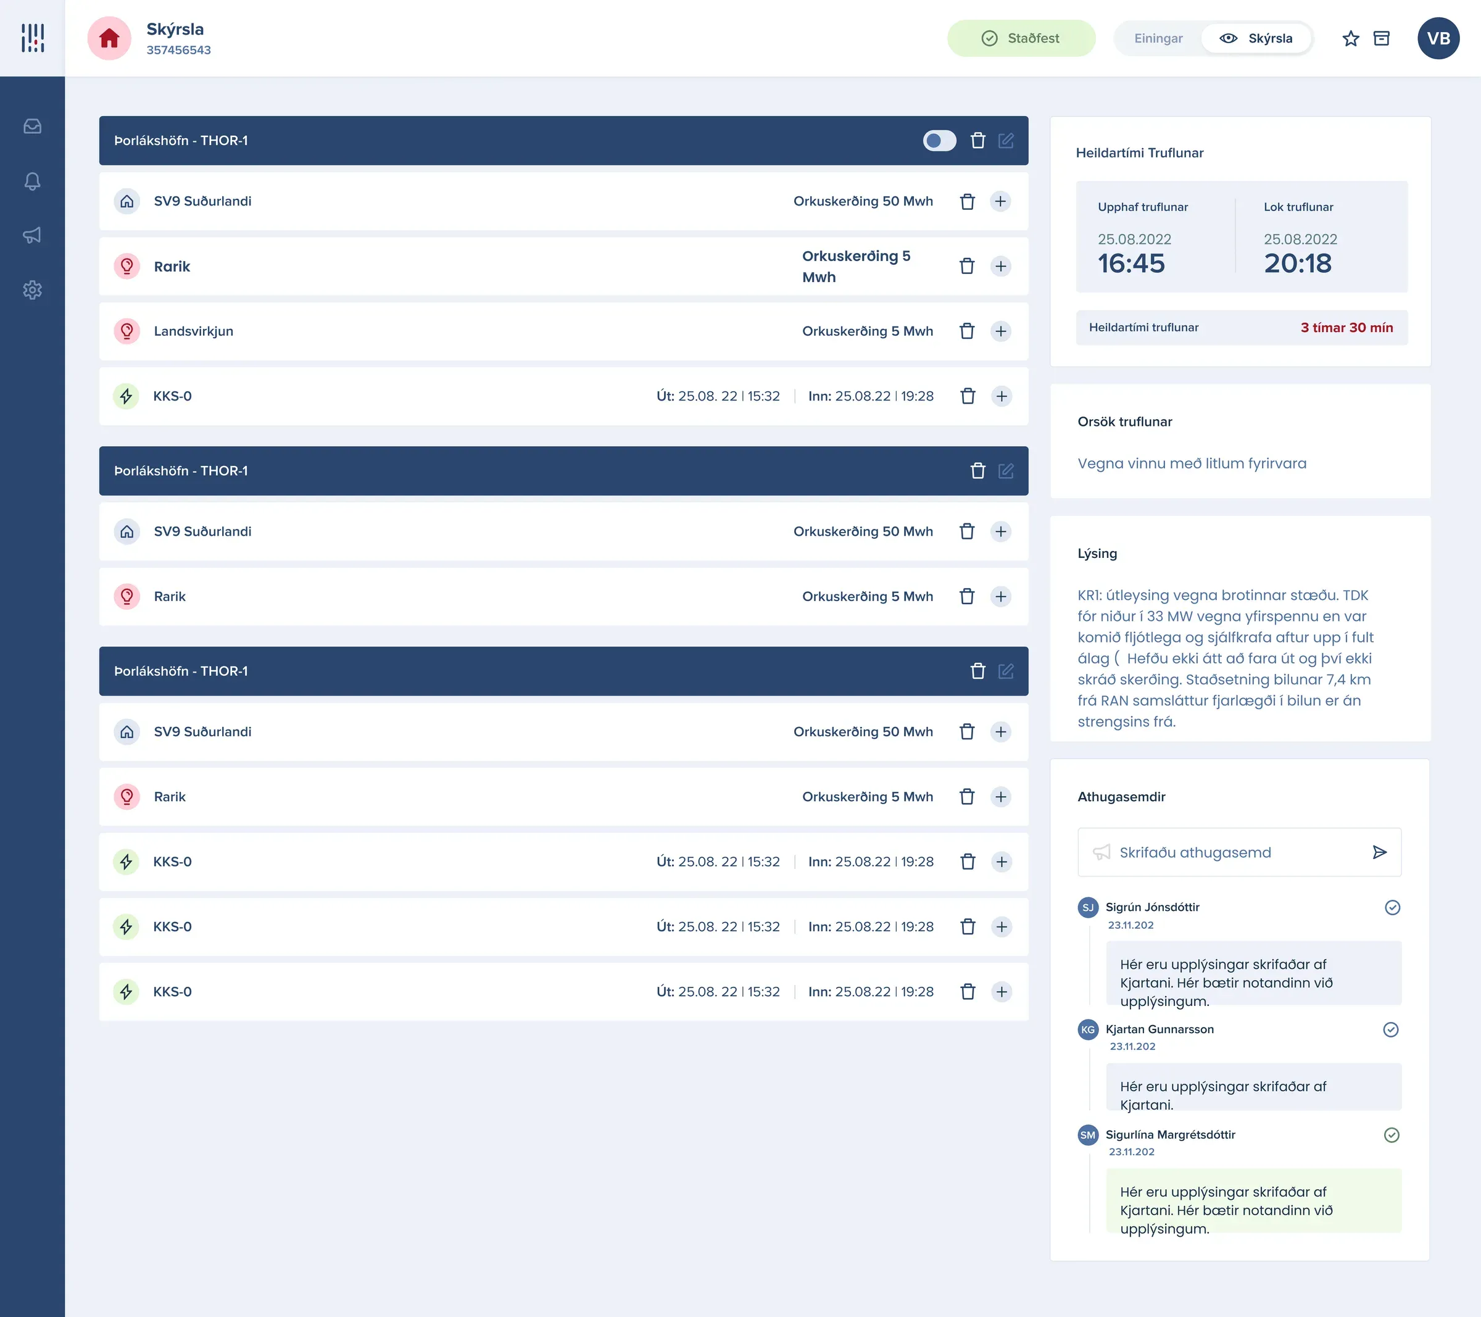Select the Landsvirkjun row label
Screen dimensions: 1481x1317
194,331
